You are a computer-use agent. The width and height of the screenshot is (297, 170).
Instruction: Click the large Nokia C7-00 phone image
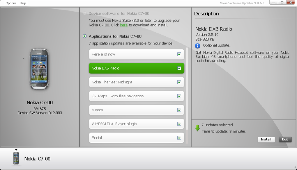tap(39, 69)
